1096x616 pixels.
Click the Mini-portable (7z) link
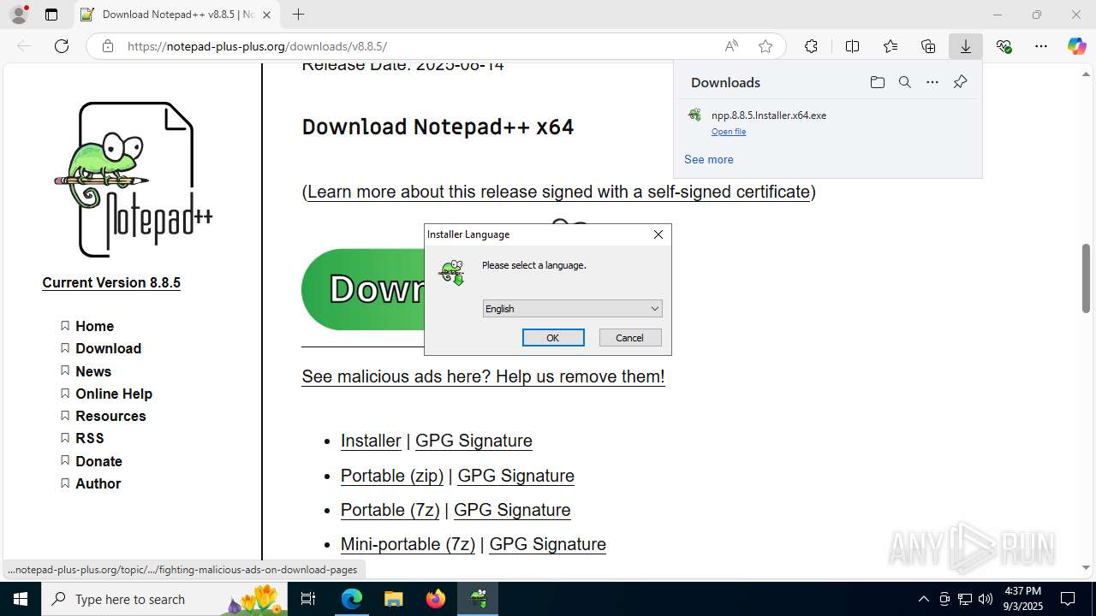[408, 544]
